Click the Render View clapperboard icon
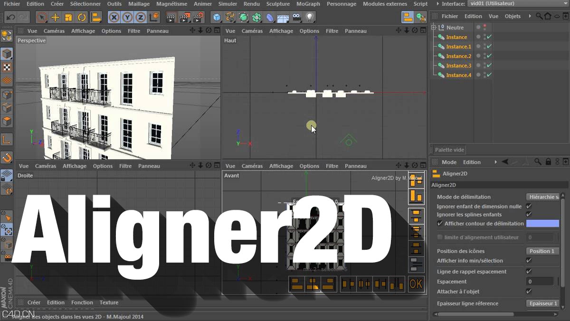This screenshot has height=321, width=570. pos(170,17)
